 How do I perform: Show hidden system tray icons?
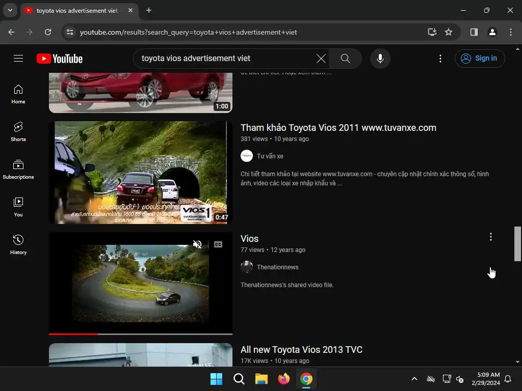tap(414, 379)
